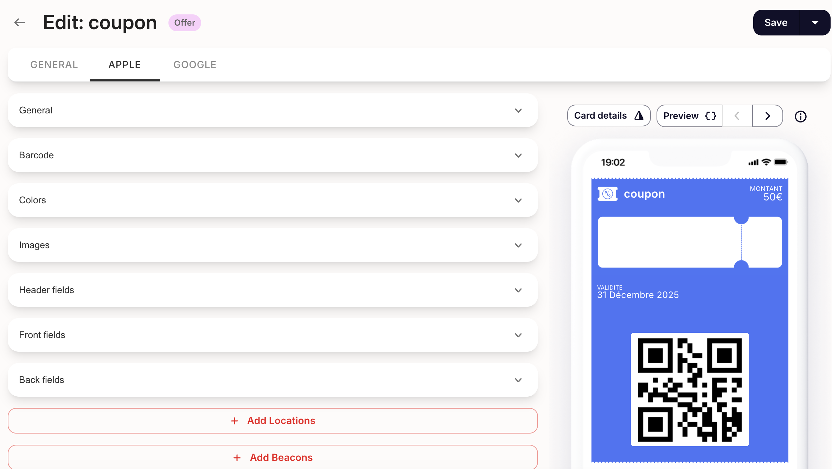This screenshot has height=469, width=832.
Task: Go to the next preview page arrow
Action: point(768,116)
